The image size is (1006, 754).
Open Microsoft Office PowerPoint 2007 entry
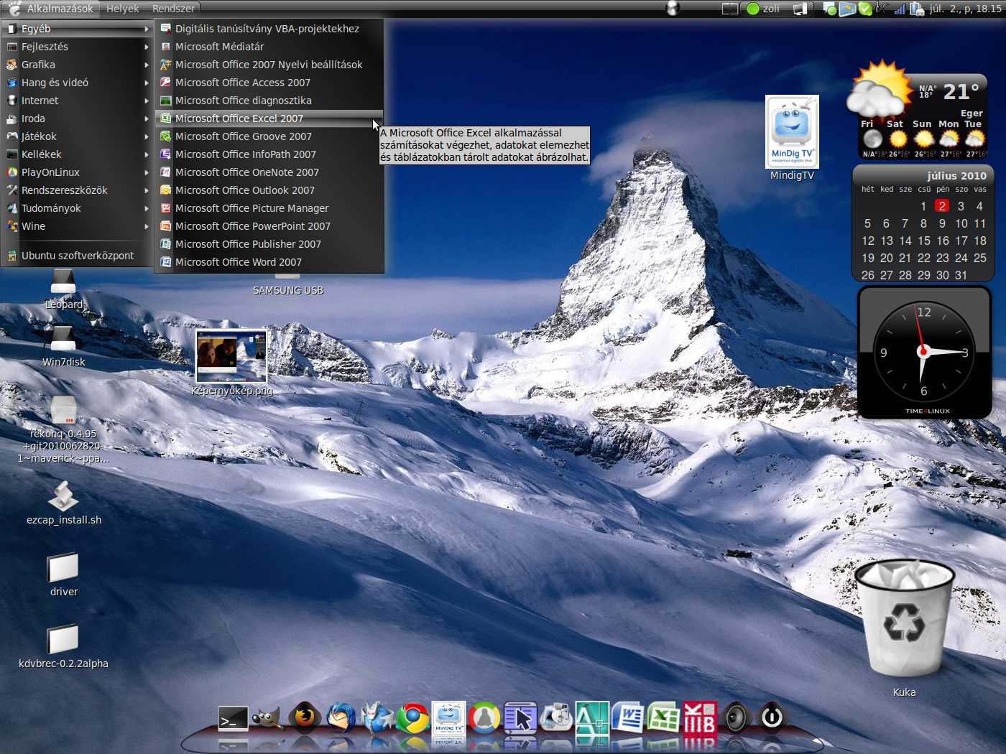tap(269, 226)
